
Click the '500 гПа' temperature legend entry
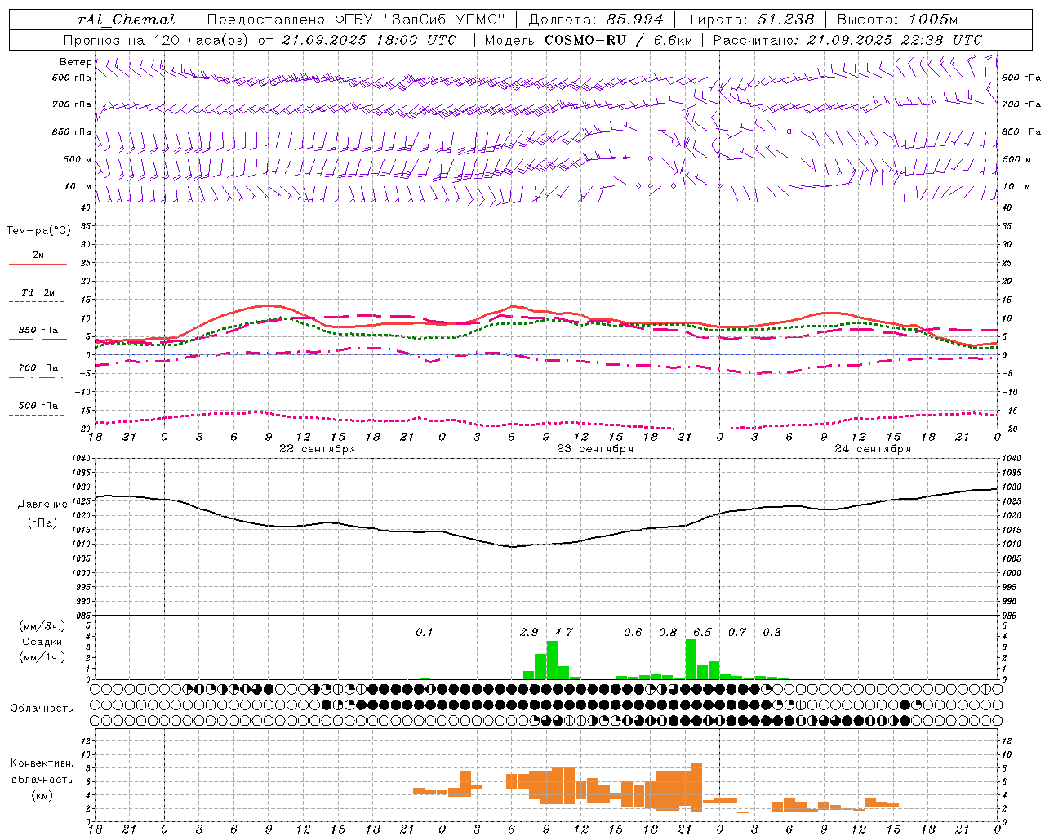(38, 406)
